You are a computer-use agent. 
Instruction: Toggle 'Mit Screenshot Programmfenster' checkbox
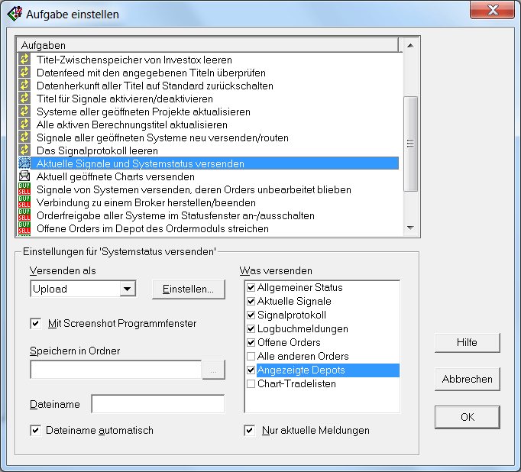(36, 324)
